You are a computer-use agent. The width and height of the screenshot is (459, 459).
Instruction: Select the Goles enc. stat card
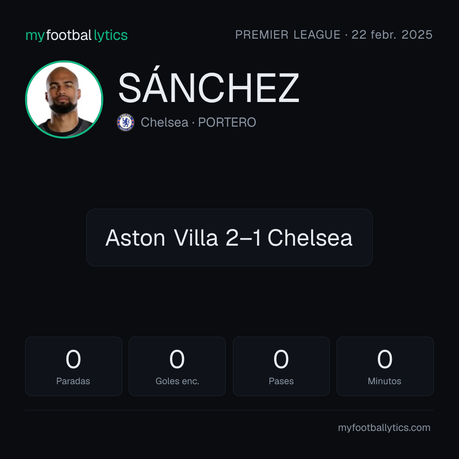point(177,366)
